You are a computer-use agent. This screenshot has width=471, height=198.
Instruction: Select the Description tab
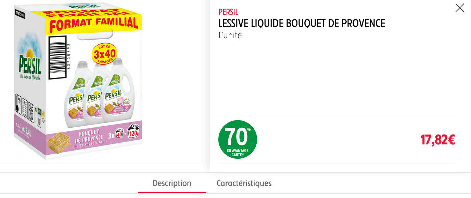click(172, 183)
